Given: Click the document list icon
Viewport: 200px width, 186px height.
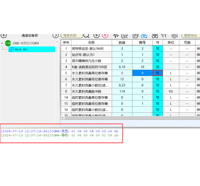Looking at the screenshot, I should [x=135, y=36].
